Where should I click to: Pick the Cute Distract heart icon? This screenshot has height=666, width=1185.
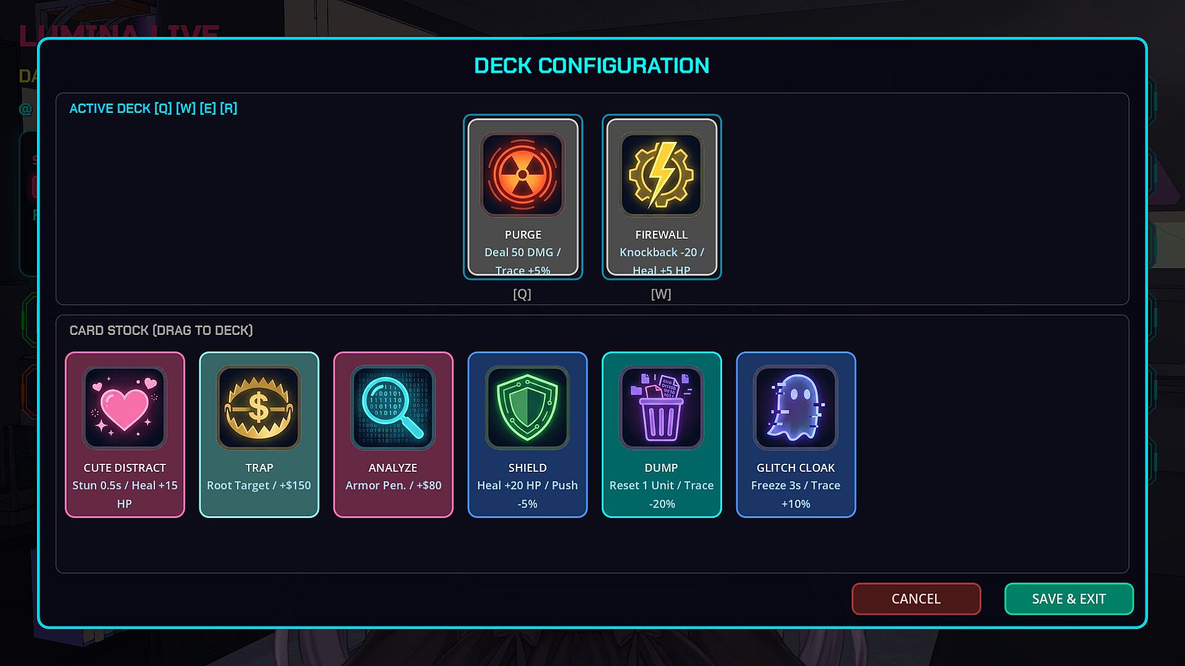click(124, 408)
